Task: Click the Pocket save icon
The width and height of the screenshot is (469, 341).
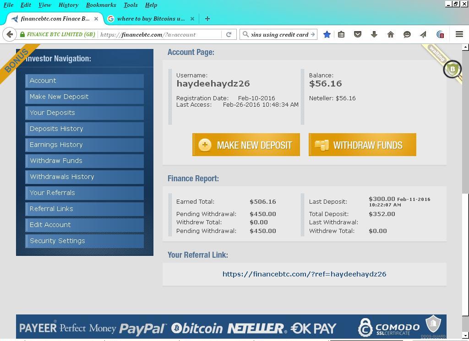Action: click(358, 34)
